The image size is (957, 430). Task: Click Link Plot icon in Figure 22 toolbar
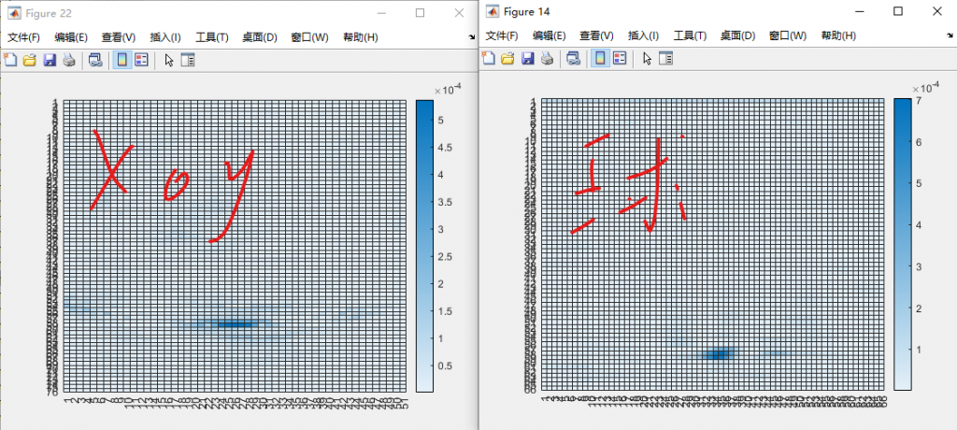pyautogui.click(x=94, y=61)
